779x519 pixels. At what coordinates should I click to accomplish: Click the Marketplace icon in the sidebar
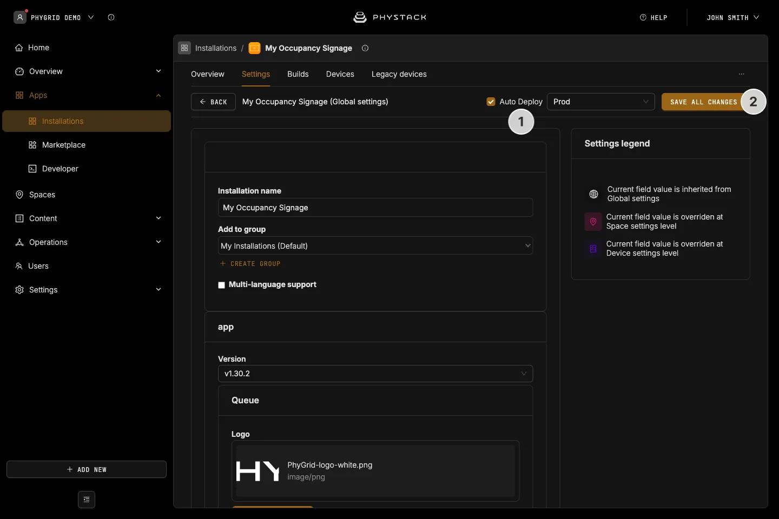click(x=32, y=145)
